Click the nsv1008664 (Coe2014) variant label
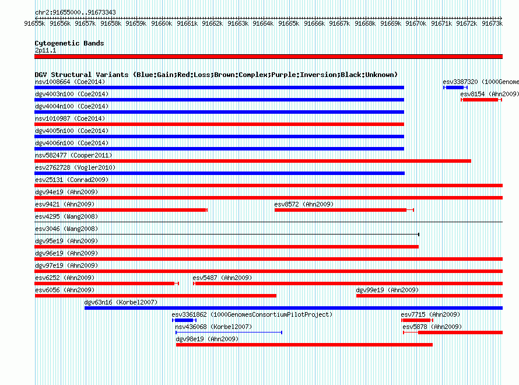Screen dimensions: 519x385 70,82
